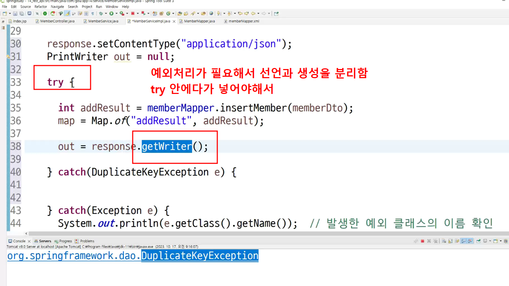This screenshot has height=286, width=509.
Task: Click the green Run button icon
Action: tap(111, 14)
